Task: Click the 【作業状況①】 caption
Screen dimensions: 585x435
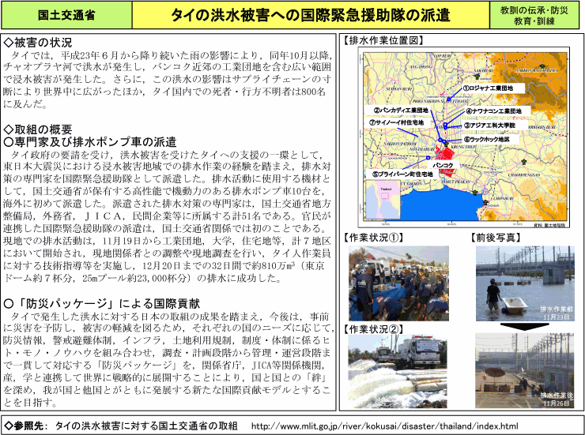Action: click(373, 238)
